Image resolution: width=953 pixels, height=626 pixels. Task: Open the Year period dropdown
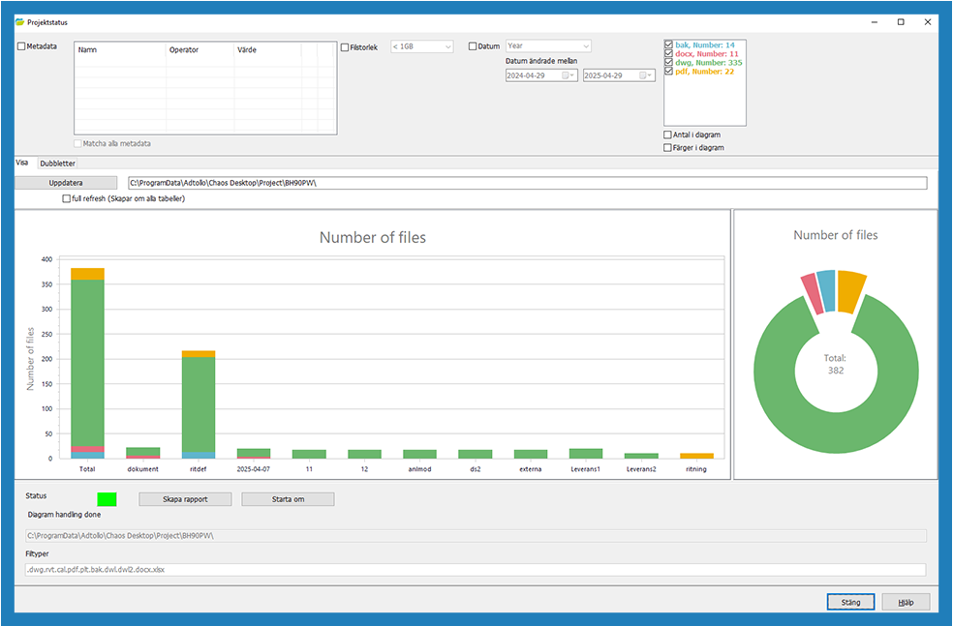coord(548,46)
